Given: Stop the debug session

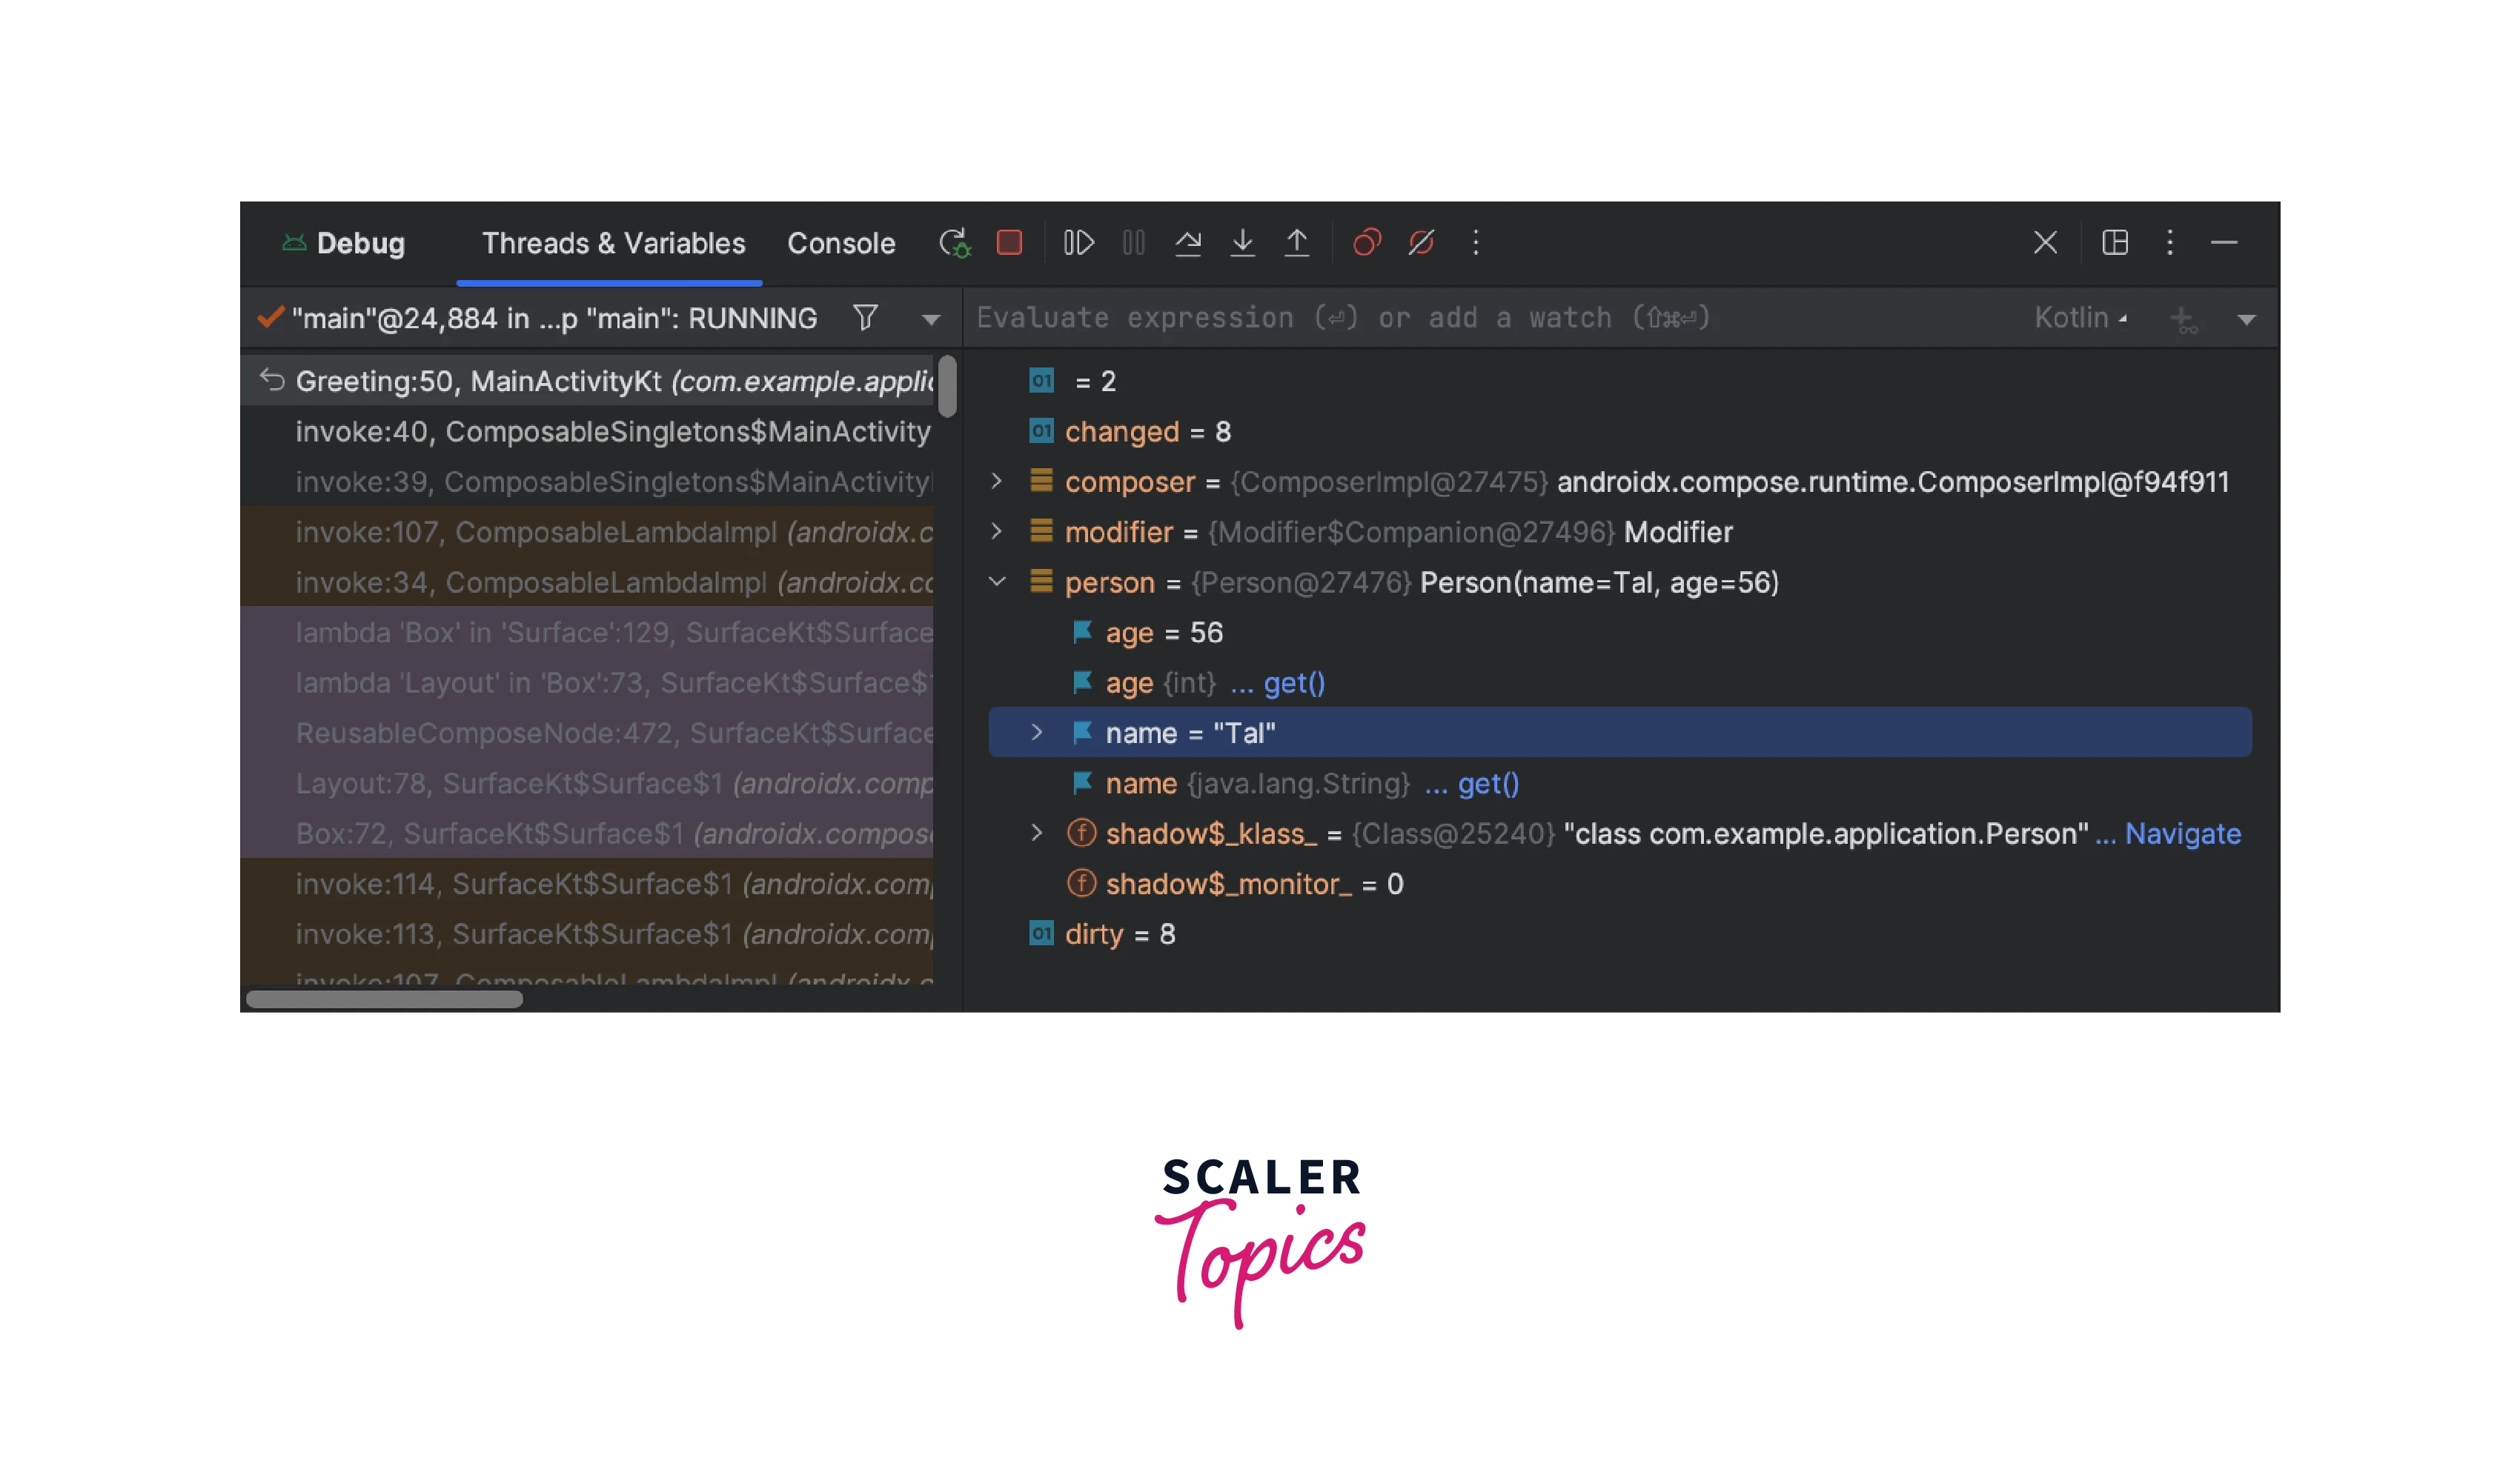Looking at the screenshot, I should coord(1009,243).
